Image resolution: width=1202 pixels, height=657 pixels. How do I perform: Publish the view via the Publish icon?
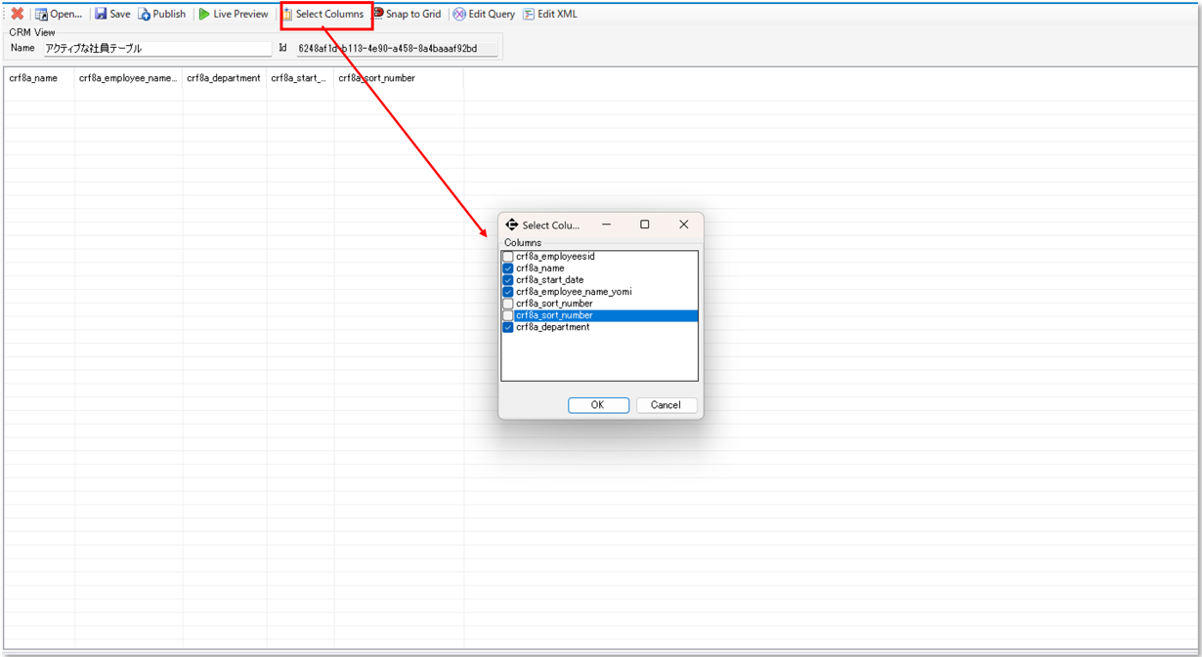pyautogui.click(x=162, y=15)
